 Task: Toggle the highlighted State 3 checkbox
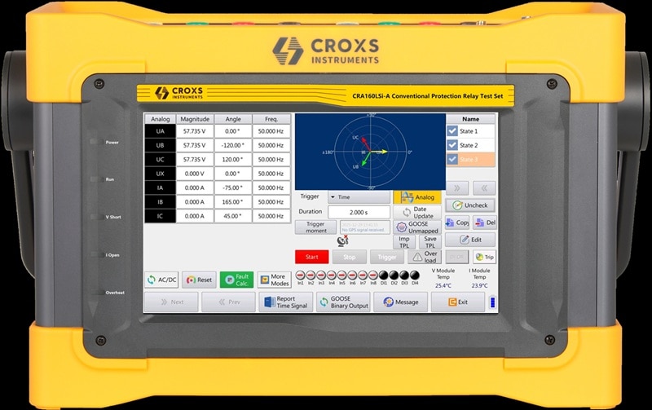coord(452,159)
